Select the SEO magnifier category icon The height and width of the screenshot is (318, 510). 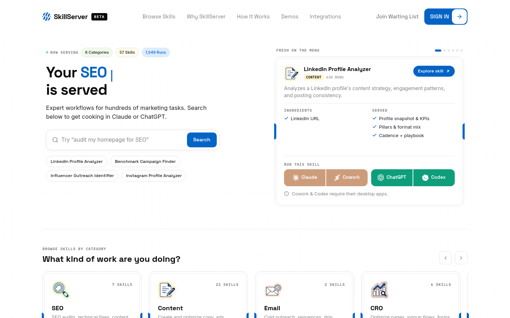coord(61,290)
